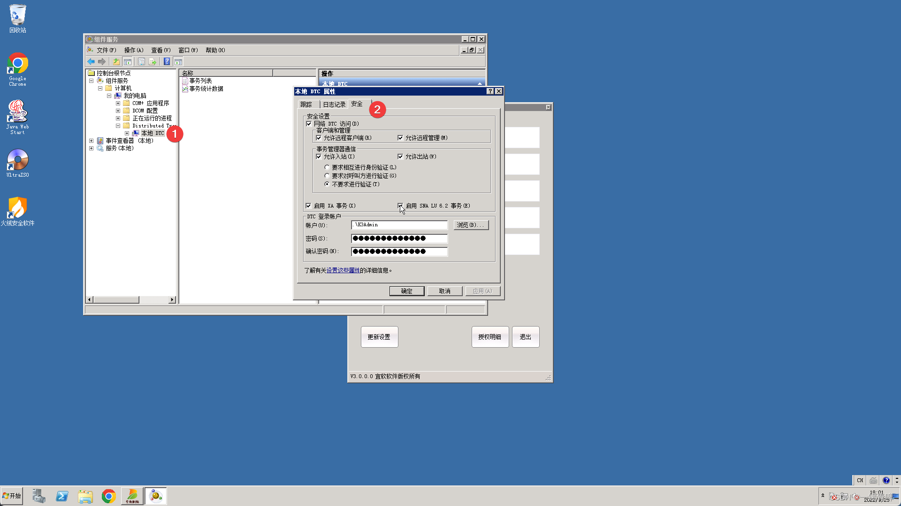This screenshot has width=901, height=506.
Task: Open the 查看(V) menu
Action: pos(160,50)
